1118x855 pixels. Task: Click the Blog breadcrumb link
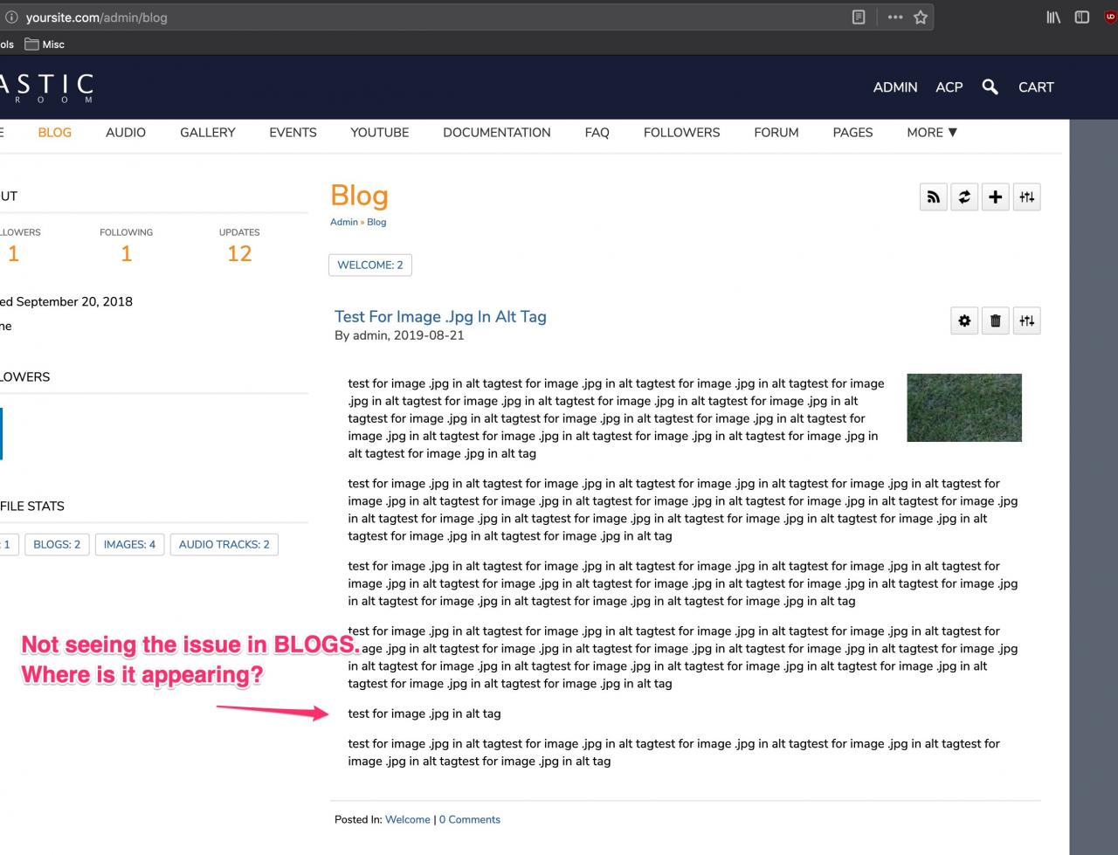[x=376, y=222]
